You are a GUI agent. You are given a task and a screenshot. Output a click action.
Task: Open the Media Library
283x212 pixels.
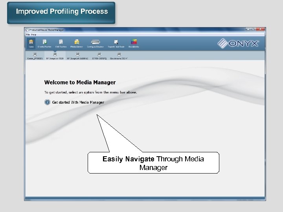click(77, 44)
